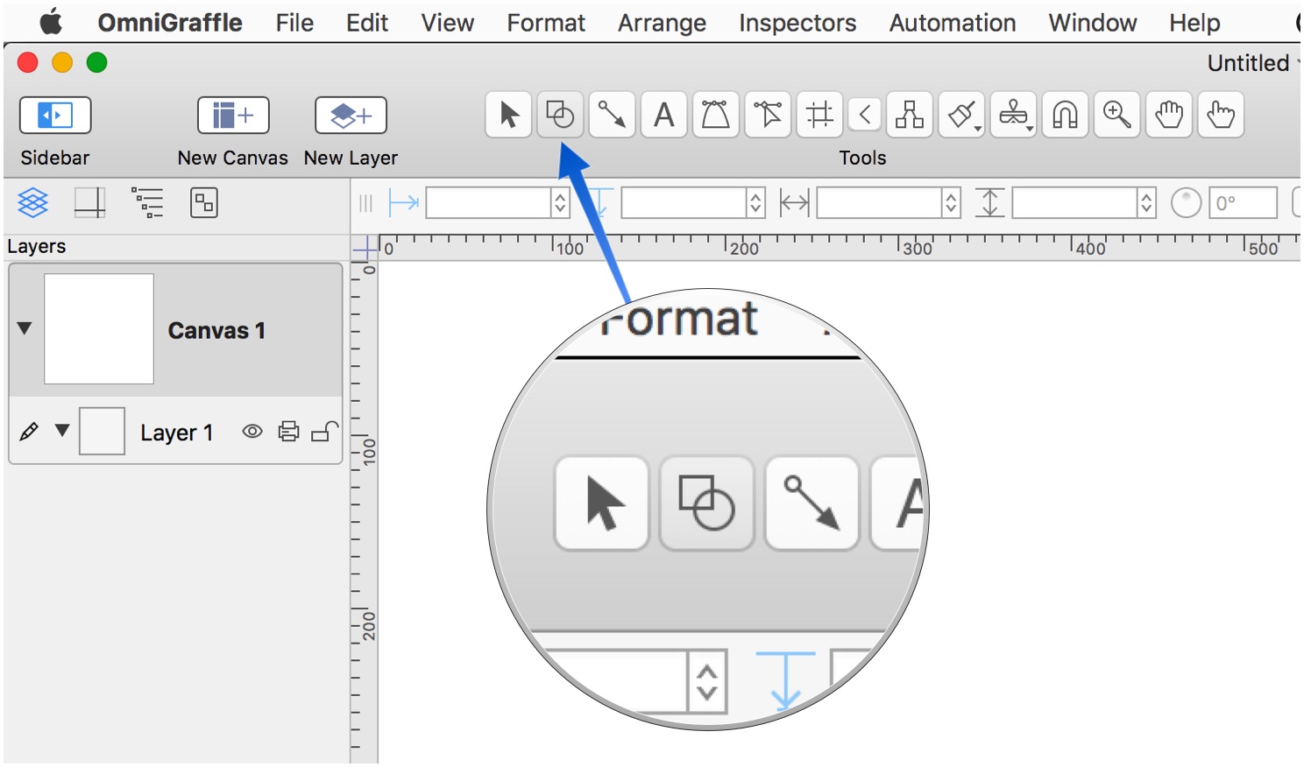Select the Line connection tool
Image resolution: width=1304 pixels, height=767 pixels.
coord(612,115)
